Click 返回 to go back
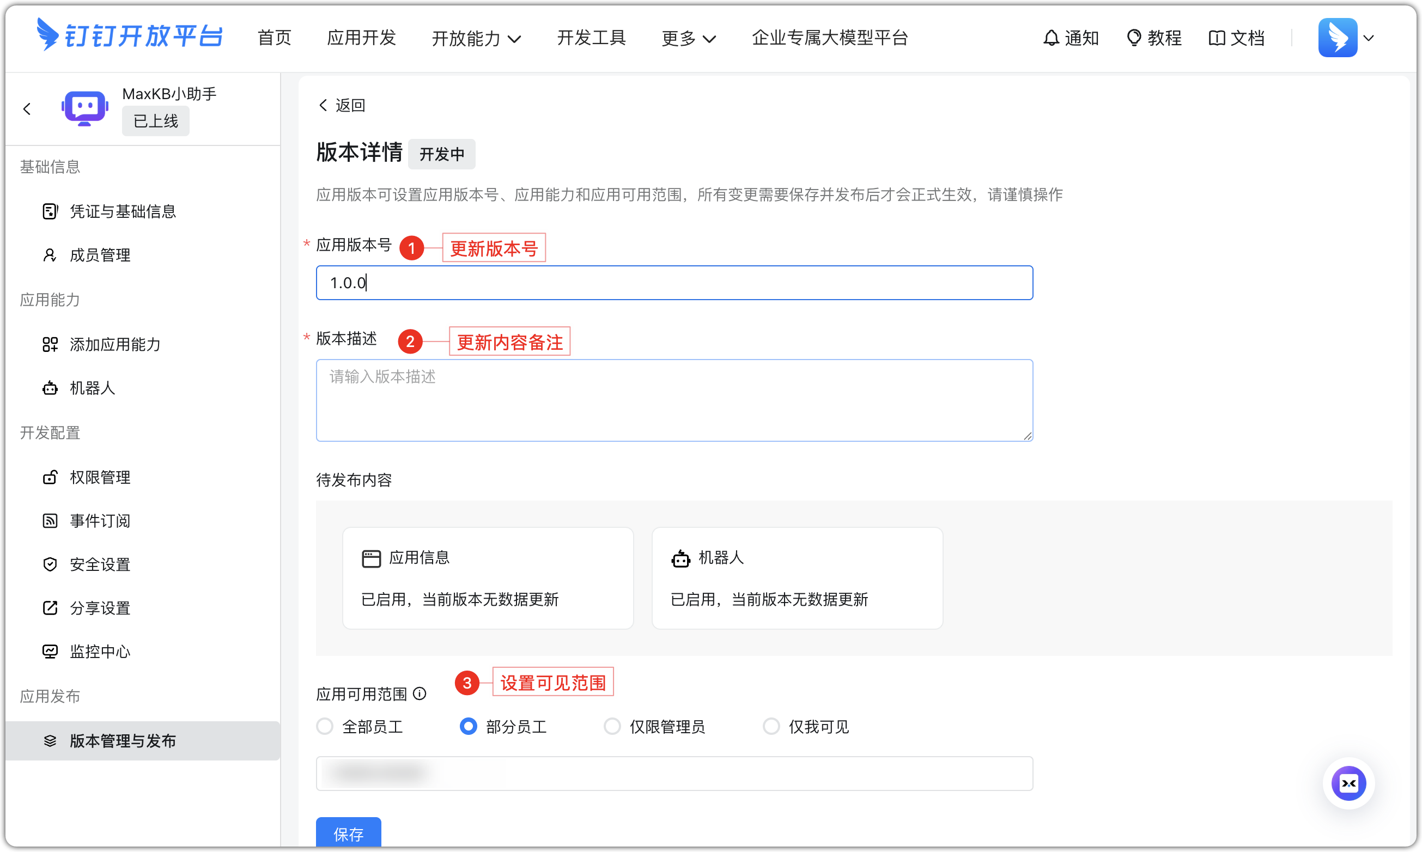 [342, 105]
